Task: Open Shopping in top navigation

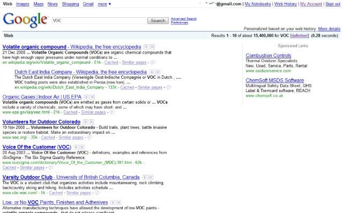Action: click(x=70, y=4)
